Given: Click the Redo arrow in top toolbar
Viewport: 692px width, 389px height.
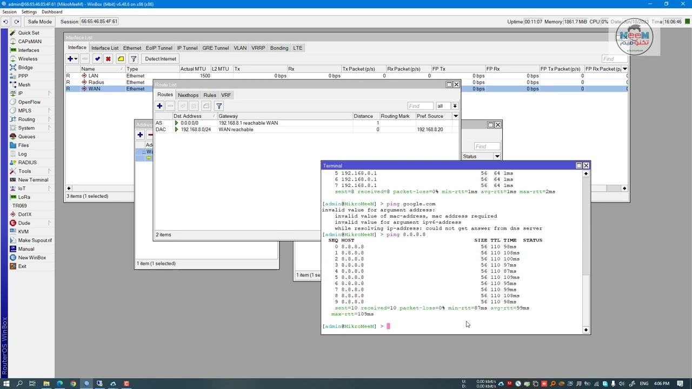Looking at the screenshot, I should 16,22.
